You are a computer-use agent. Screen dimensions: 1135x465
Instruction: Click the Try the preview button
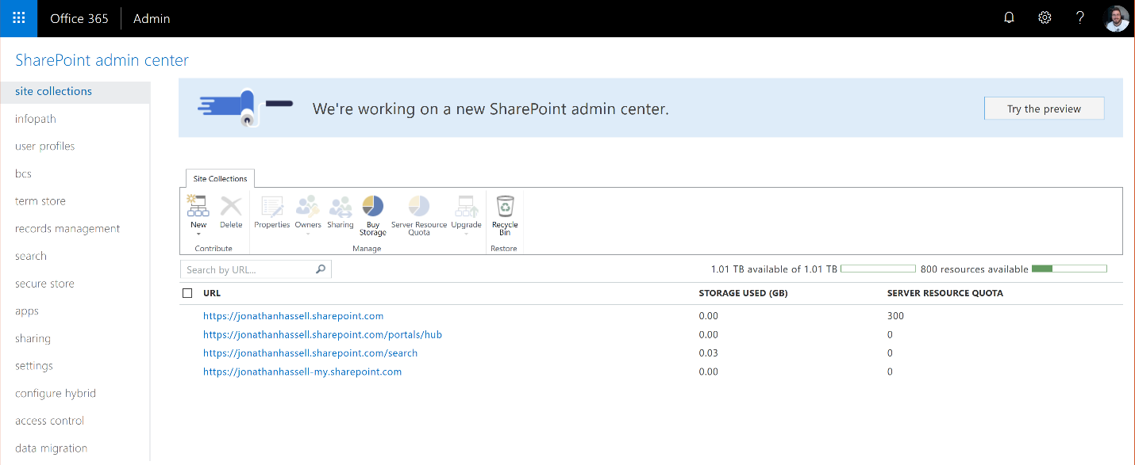(1044, 109)
